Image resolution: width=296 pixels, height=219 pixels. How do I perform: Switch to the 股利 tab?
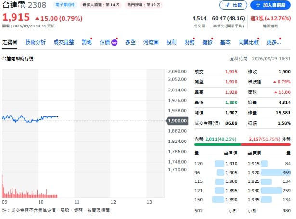point(171,42)
